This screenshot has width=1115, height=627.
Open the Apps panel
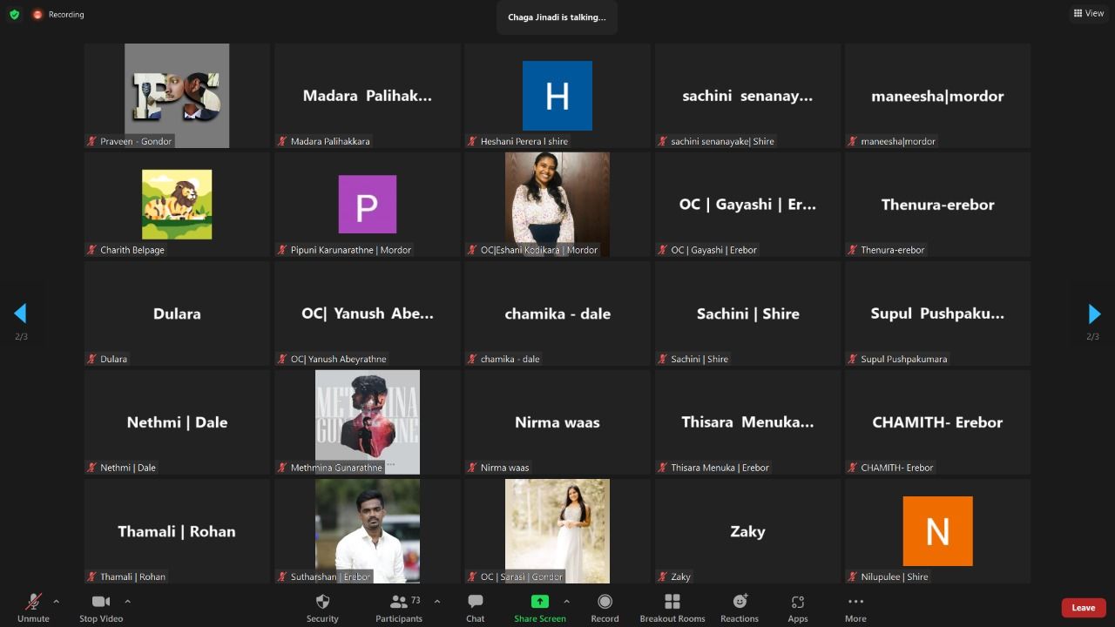click(x=797, y=607)
